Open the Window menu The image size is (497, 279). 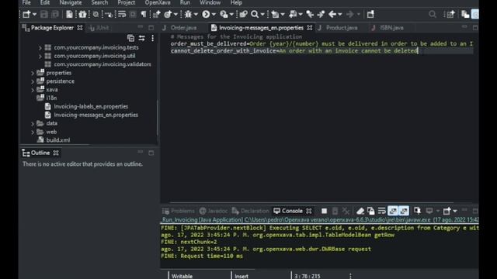click(x=210, y=3)
